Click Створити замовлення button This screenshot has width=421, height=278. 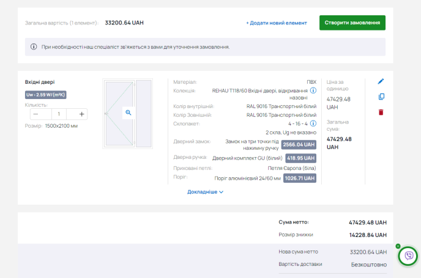point(352,23)
